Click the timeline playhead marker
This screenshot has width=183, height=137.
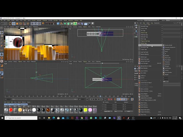[x=100, y=96]
